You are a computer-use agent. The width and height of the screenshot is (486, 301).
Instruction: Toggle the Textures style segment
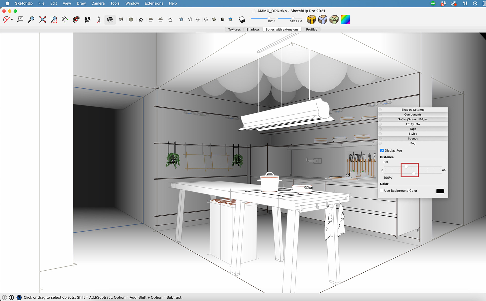pos(234,29)
